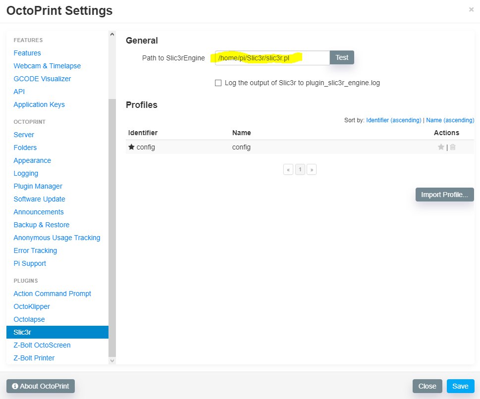The height and width of the screenshot is (399, 480).
Task: Open the Folders settings section
Action: [25, 148]
